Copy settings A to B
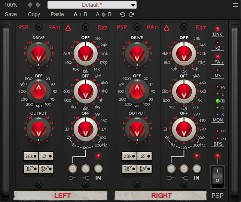241x202 pixels. (x=103, y=14)
